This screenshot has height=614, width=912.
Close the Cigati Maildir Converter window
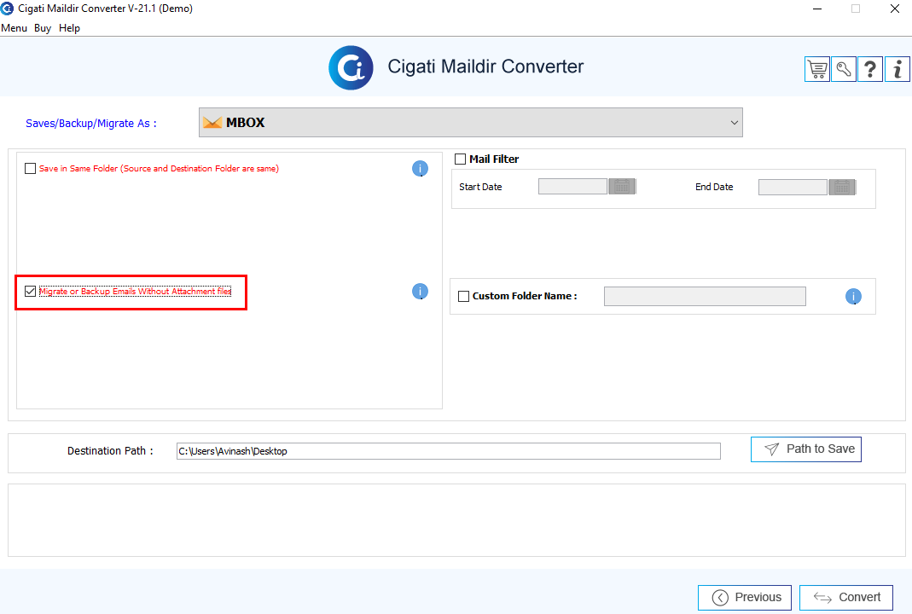point(895,9)
